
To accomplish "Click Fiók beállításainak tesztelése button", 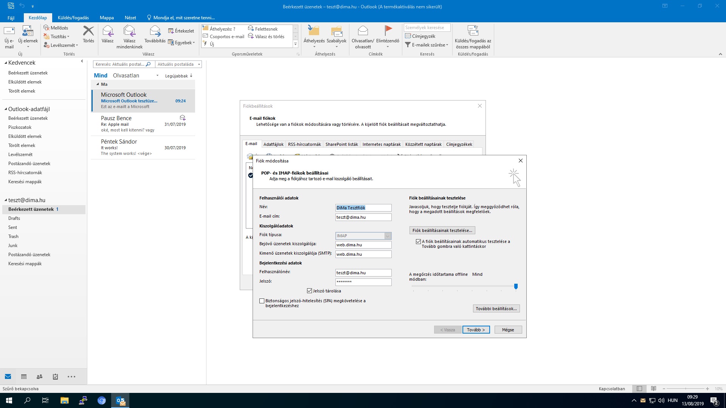I will pos(442,230).
